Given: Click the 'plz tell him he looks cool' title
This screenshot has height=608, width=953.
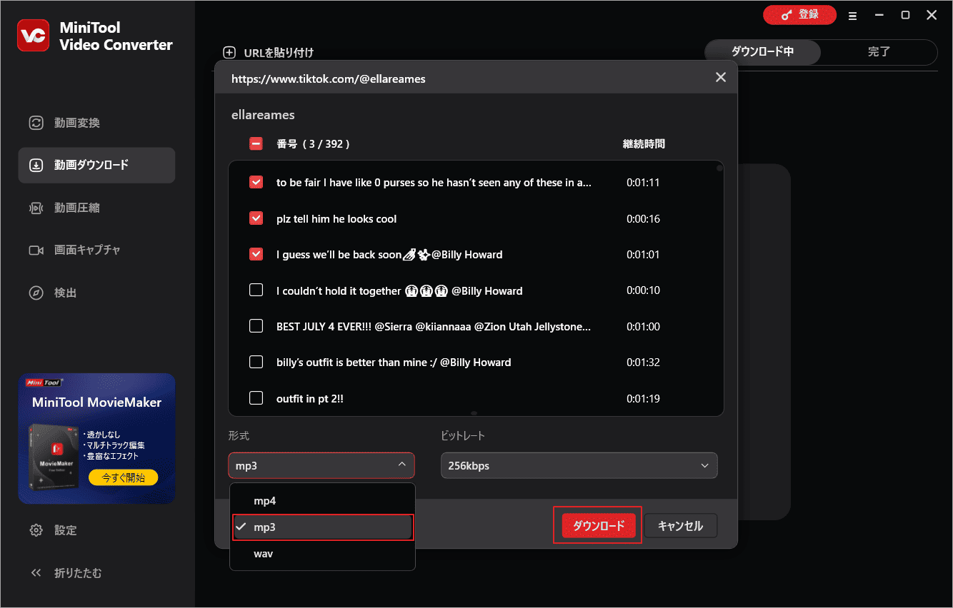Looking at the screenshot, I should 336,218.
